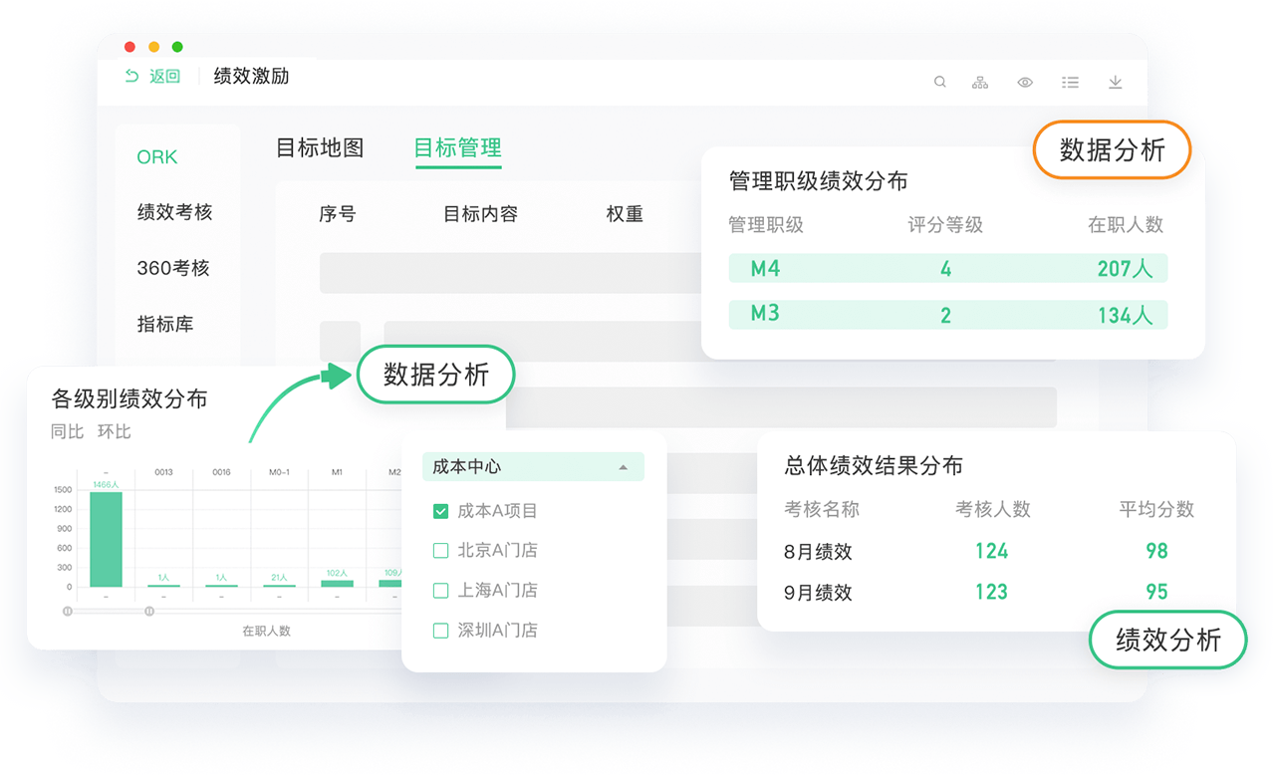Check the 北京A门店 checkbox
Viewport: 1276px width, 776px height.
tap(441, 551)
